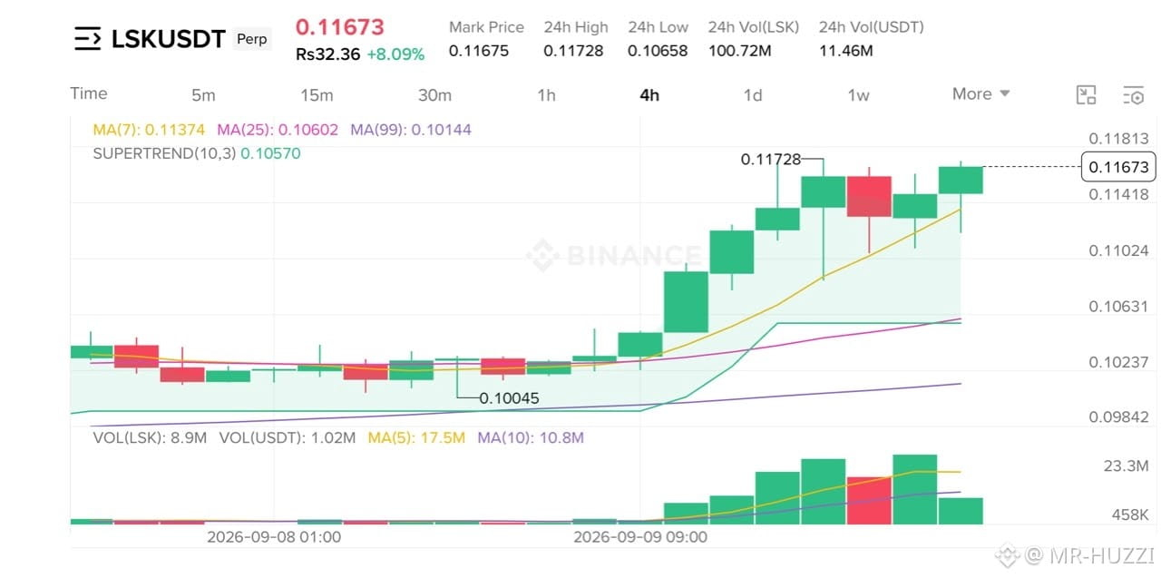This screenshot has height=578, width=1161.
Task: Click the Perp contract badge
Action: click(x=251, y=39)
